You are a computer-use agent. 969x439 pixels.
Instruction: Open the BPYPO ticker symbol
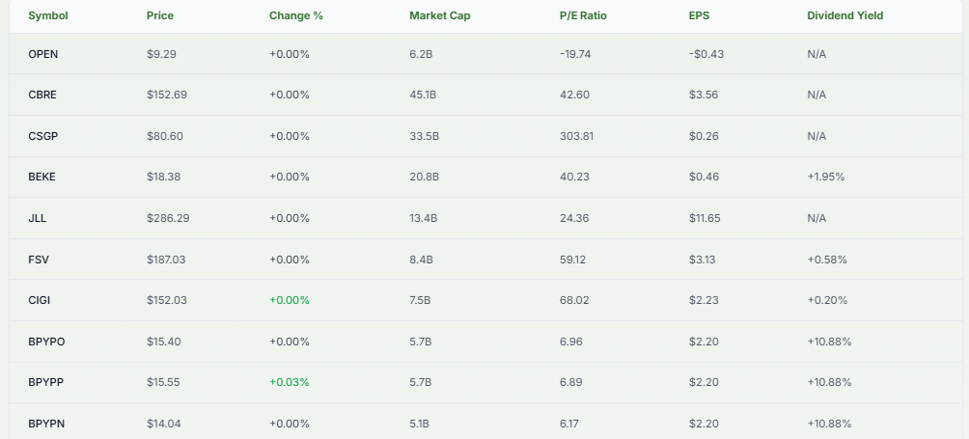(x=47, y=342)
